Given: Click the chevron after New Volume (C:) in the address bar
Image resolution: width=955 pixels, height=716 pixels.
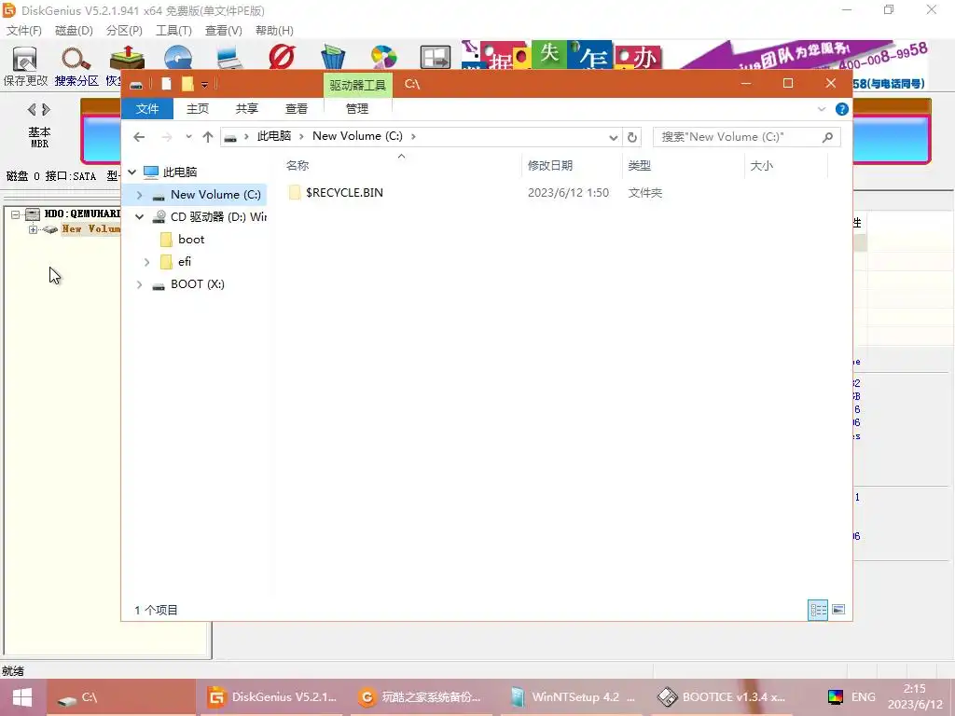Looking at the screenshot, I should pos(413,136).
